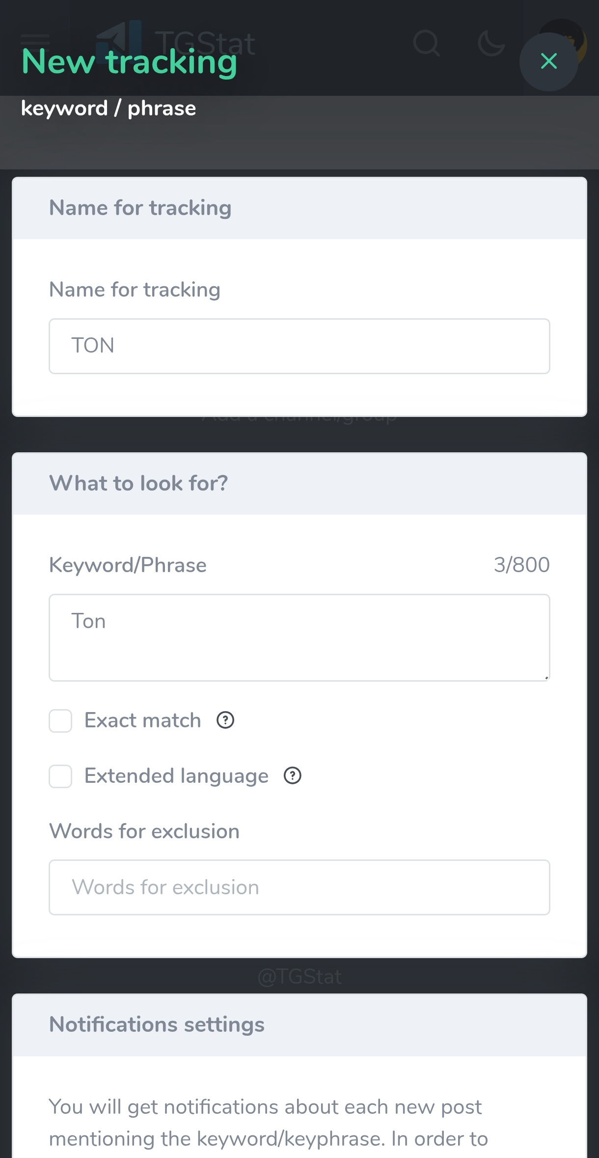This screenshot has height=1158, width=599.
Task: Collapse the Name for tracking section
Action: pos(140,207)
